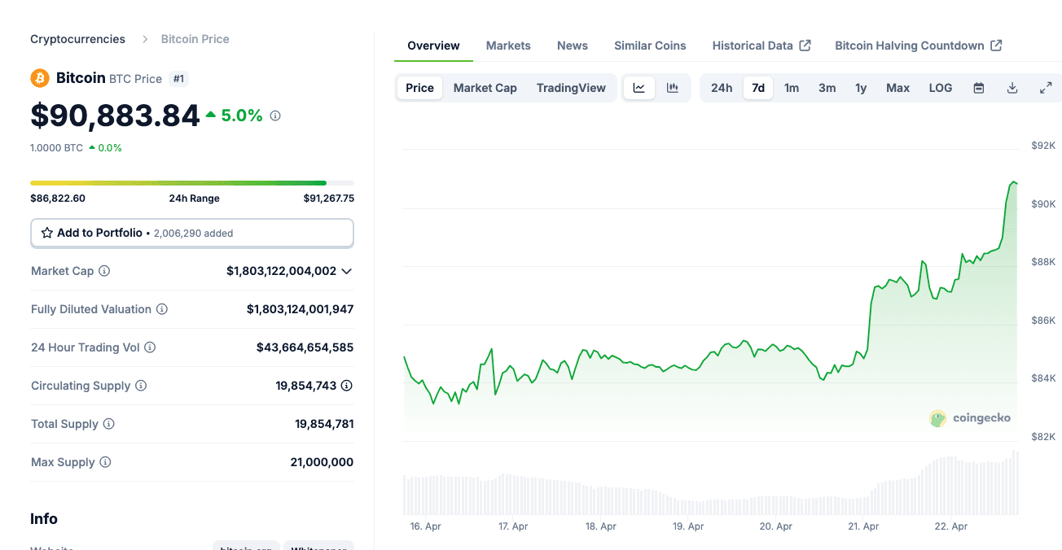Click the Market Cap info icon
1062x550 pixels.
(x=104, y=271)
